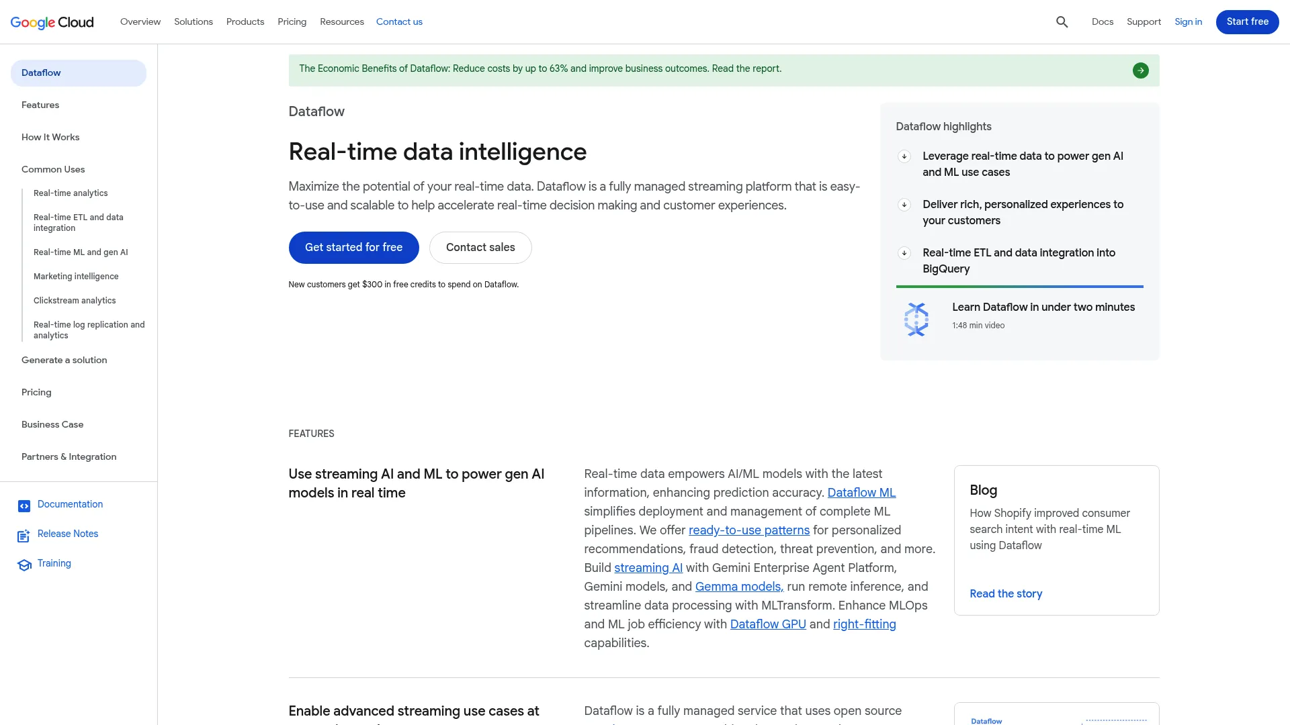Viewport: 1290px width, 725px height.
Task: Open the Release Notes link
Action: (x=68, y=534)
